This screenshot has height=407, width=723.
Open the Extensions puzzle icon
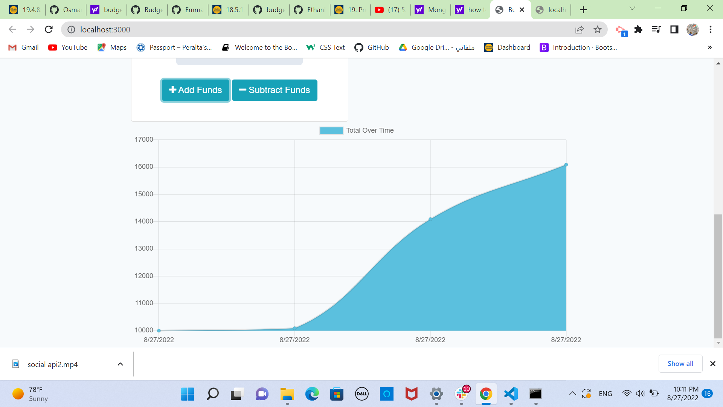tap(638, 29)
